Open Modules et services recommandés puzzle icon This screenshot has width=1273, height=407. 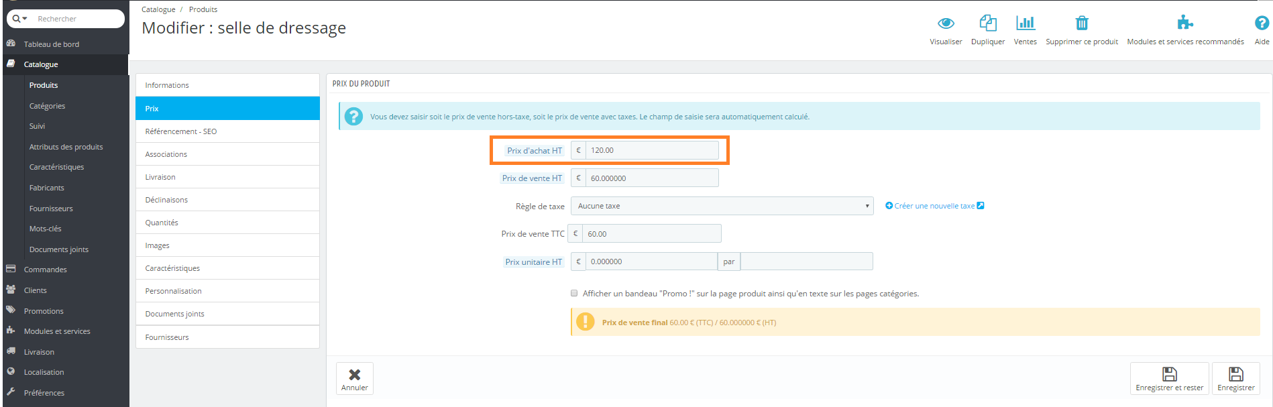[x=1185, y=23]
